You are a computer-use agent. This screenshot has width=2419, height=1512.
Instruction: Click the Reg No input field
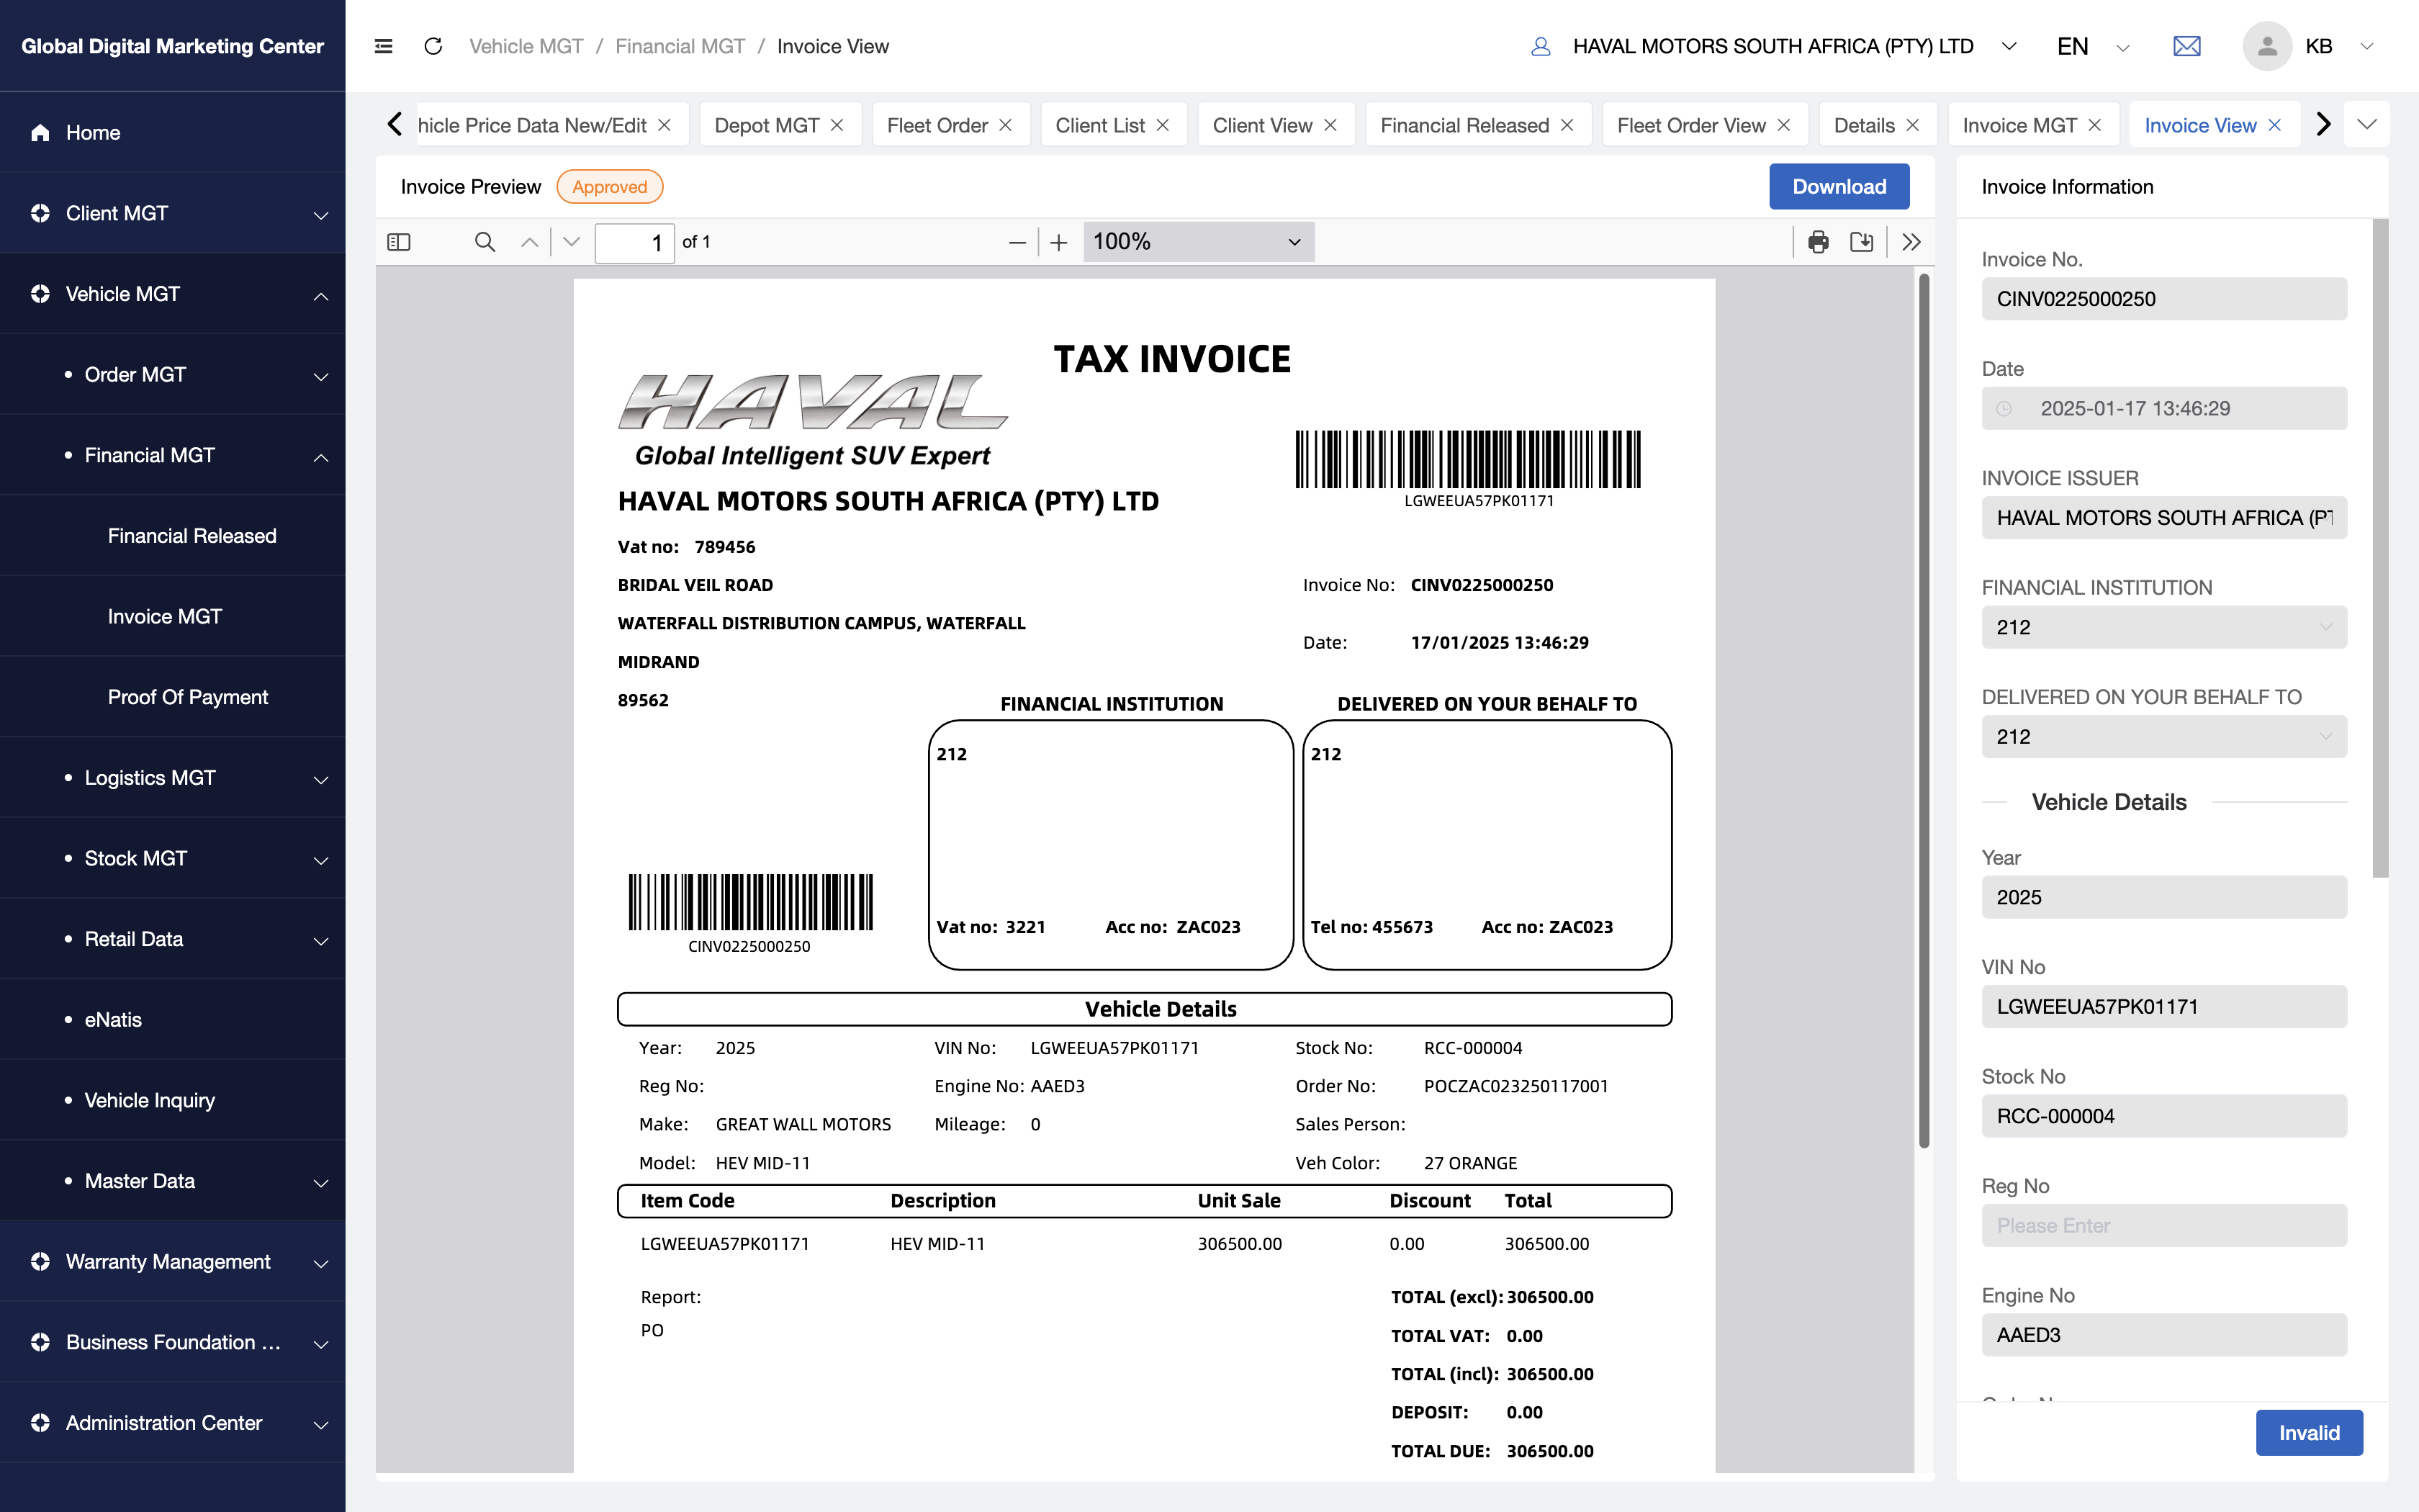coord(2163,1225)
